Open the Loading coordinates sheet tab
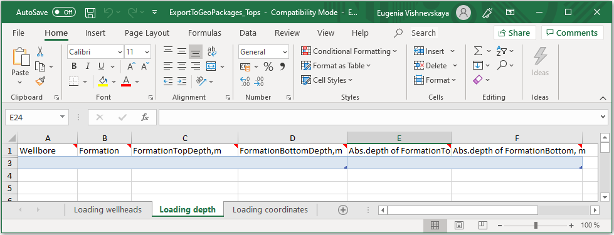This screenshot has width=614, height=235. (270, 209)
